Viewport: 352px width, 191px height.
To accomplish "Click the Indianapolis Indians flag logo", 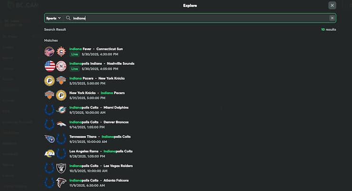I will pyautogui.click(x=49, y=66).
